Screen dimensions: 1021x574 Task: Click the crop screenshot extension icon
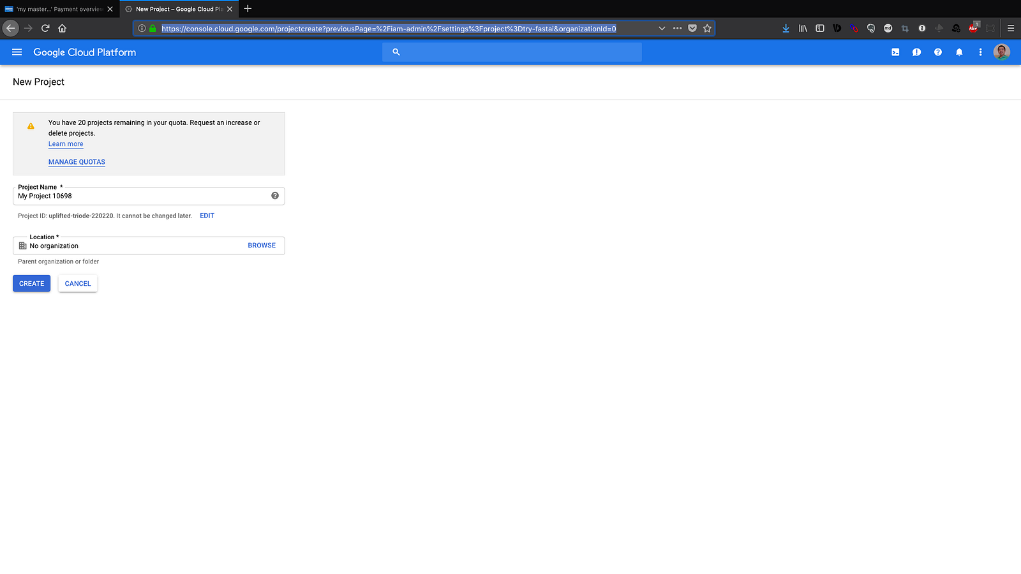click(905, 28)
